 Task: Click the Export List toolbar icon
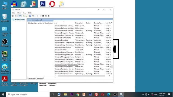(x=26, y=16)
